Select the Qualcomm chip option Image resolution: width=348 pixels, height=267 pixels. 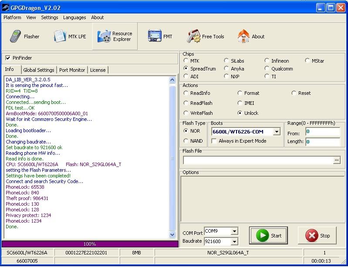point(267,68)
